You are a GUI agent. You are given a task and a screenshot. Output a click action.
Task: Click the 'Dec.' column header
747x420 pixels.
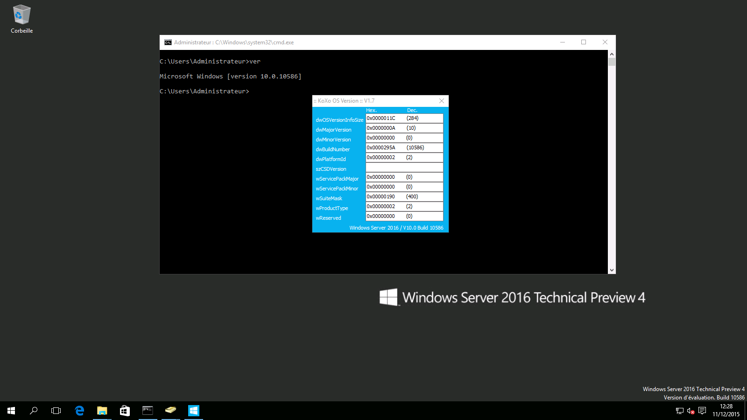click(x=412, y=111)
